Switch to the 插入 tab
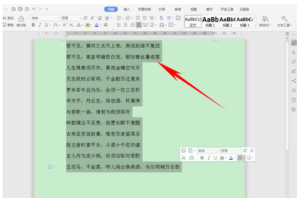The image size is (297, 198). pos(126,9)
